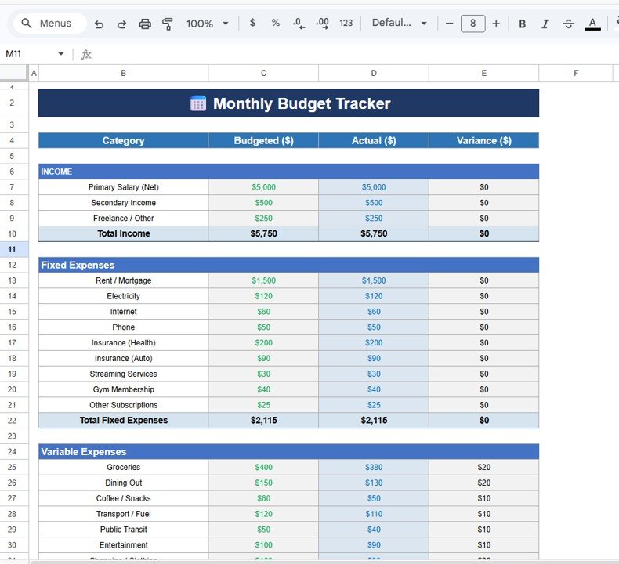Select the Groceries actual $380 cell
Viewport: 619px width, 564px height.
pos(374,468)
